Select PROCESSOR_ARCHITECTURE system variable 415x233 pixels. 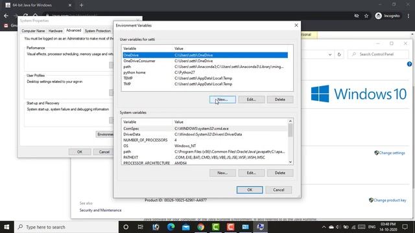(x=205, y=162)
